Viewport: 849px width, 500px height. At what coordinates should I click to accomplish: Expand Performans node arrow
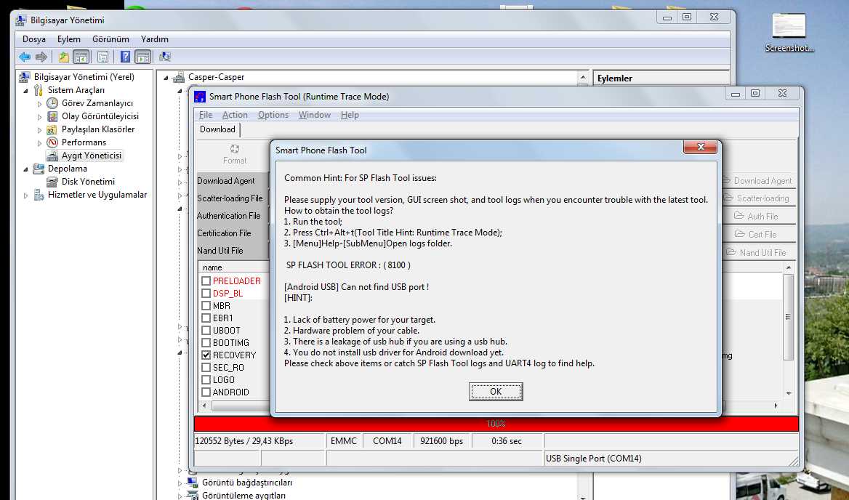[39, 143]
